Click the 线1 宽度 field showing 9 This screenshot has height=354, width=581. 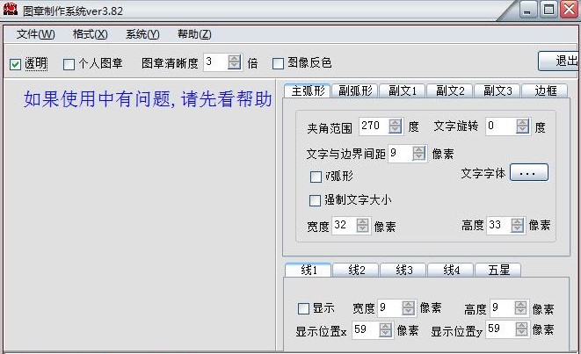click(x=389, y=307)
